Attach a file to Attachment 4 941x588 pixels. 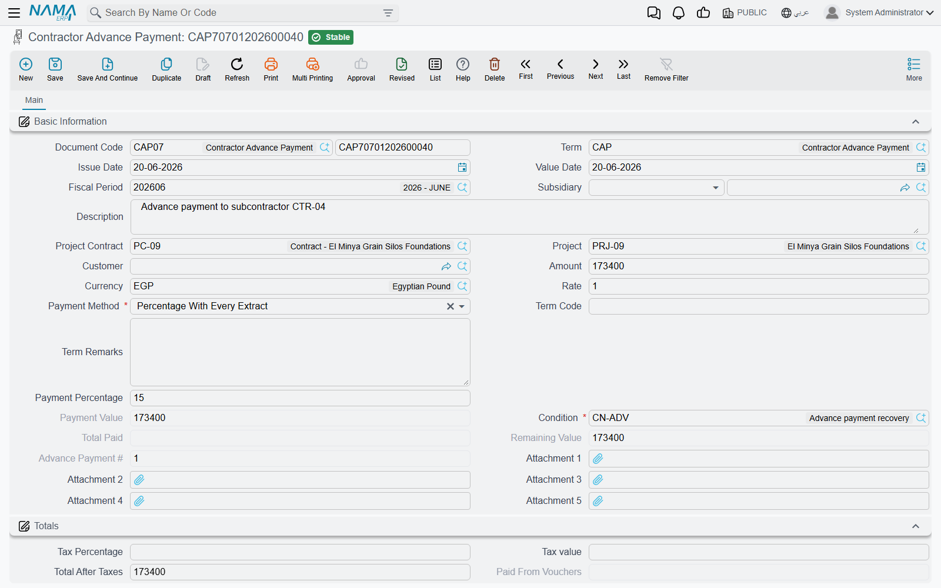139,501
